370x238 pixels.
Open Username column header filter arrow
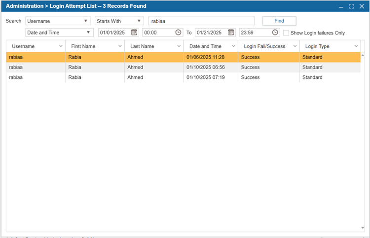coord(61,46)
